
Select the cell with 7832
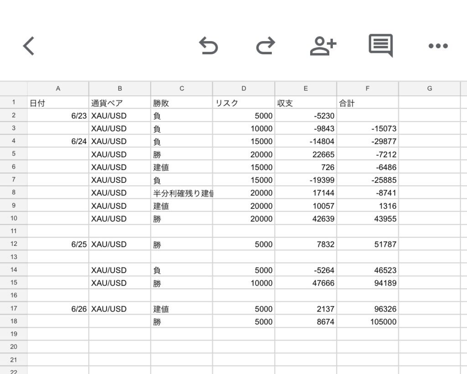pyautogui.click(x=306, y=244)
